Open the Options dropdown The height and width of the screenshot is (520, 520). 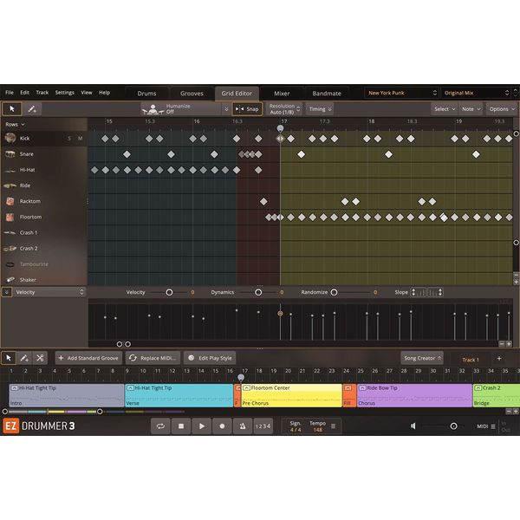pos(502,109)
